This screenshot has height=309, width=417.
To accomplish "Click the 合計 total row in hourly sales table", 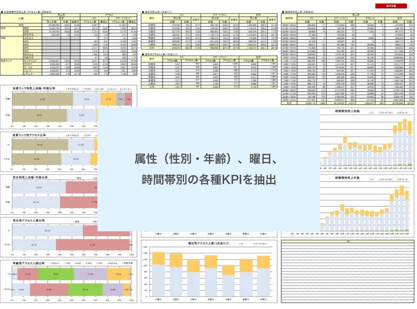I will click(x=289, y=103).
